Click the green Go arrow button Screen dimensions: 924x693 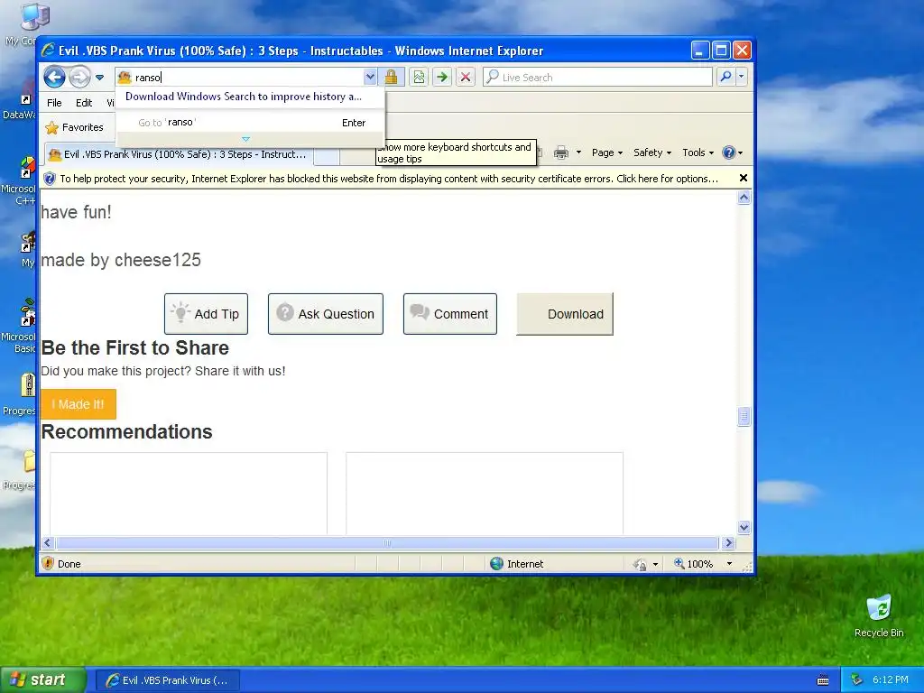(x=442, y=78)
